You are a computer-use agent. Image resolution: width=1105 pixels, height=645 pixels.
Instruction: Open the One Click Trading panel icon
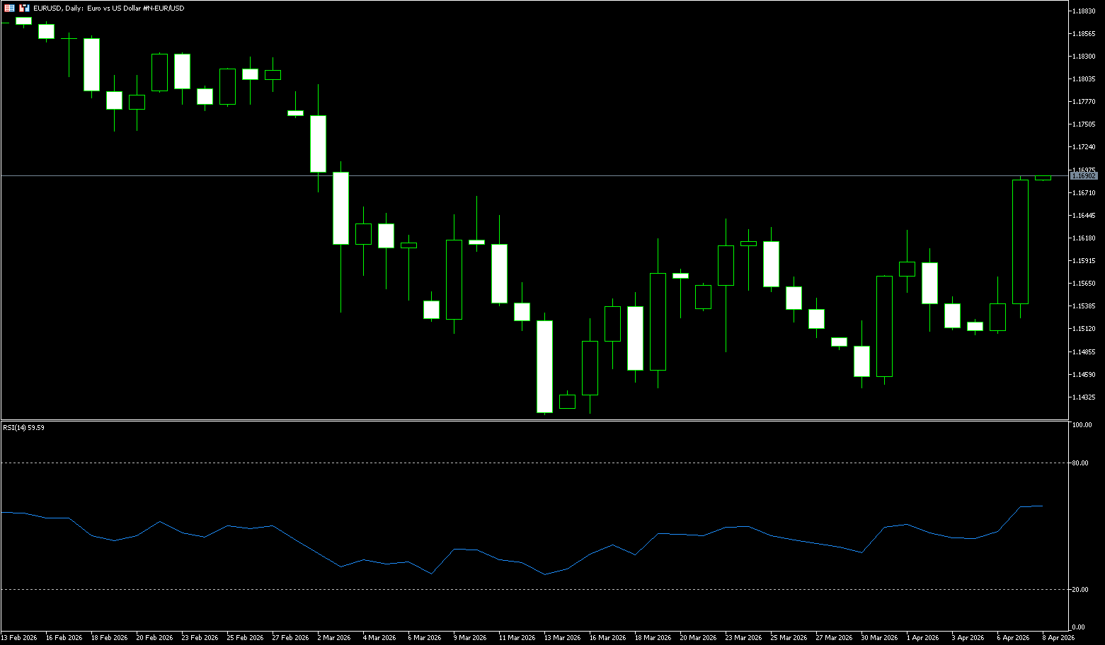pyautogui.click(x=10, y=8)
